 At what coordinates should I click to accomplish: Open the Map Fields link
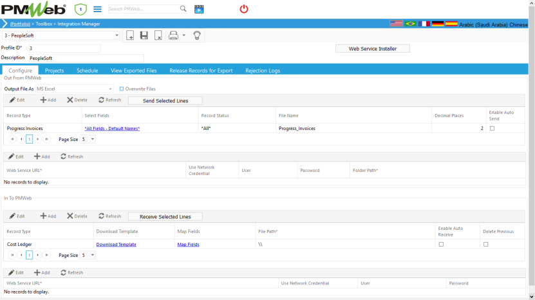pos(188,245)
